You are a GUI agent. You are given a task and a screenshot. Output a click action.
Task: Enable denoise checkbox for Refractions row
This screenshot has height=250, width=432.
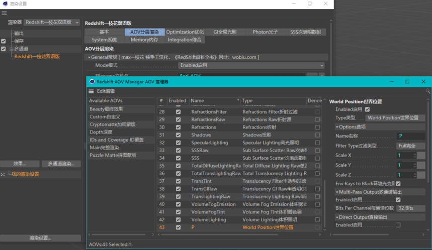pyautogui.click(x=317, y=128)
